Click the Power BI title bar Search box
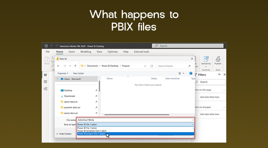Image resolution: width=268 pixels, height=148 pixels. pyautogui.click(x=188, y=46)
